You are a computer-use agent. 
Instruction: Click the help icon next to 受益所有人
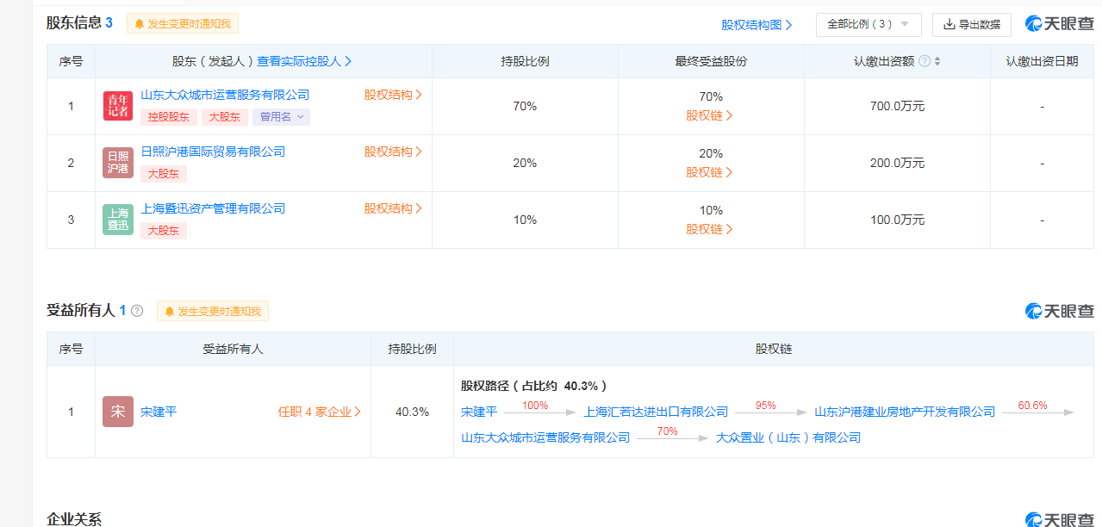pyautogui.click(x=137, y=311)
